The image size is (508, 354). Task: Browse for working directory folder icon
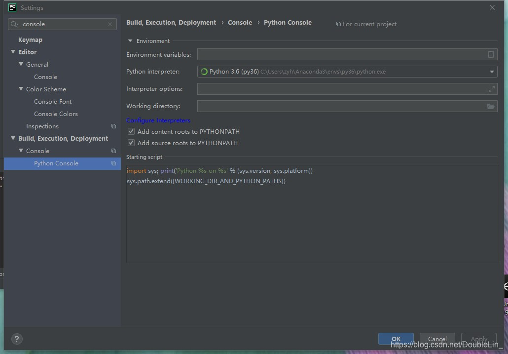(491, 106)
